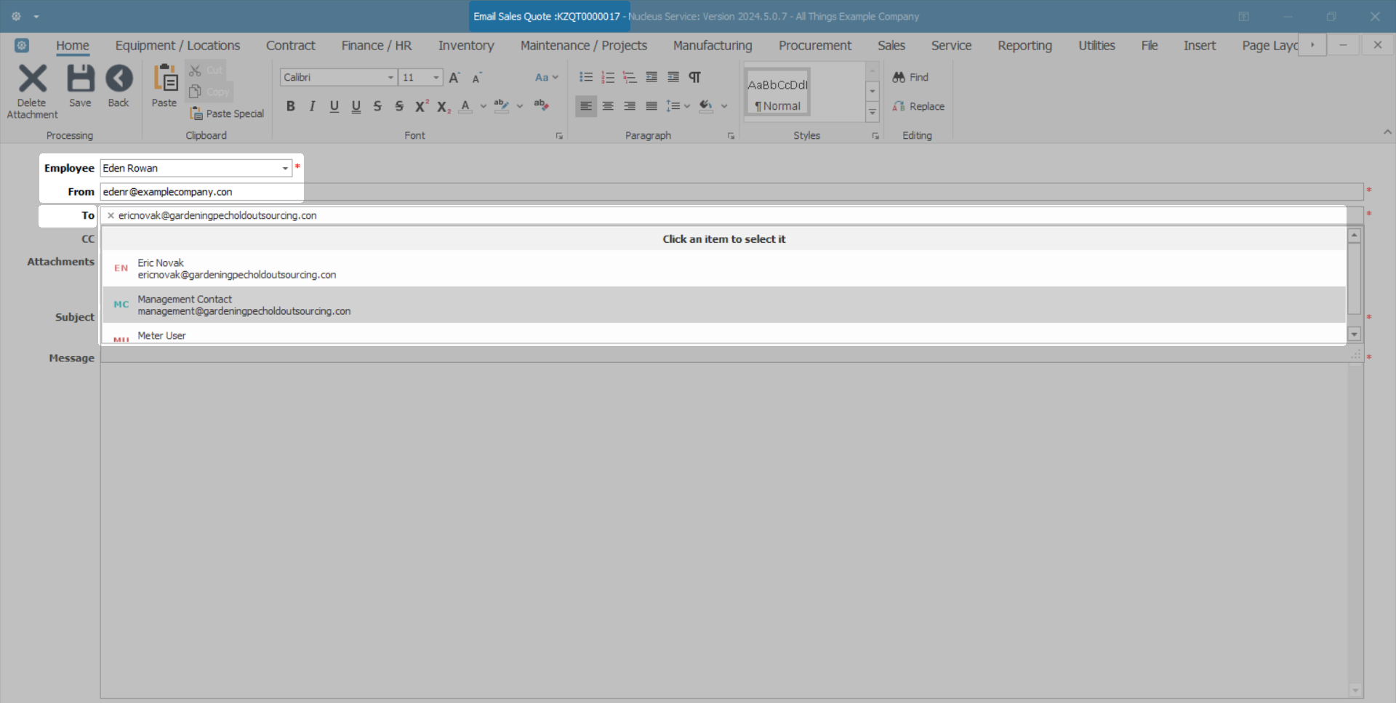The image size is (1396, 703).
Task: Open the Calibri font name dropdown
Action: click(x=390, y=78)
